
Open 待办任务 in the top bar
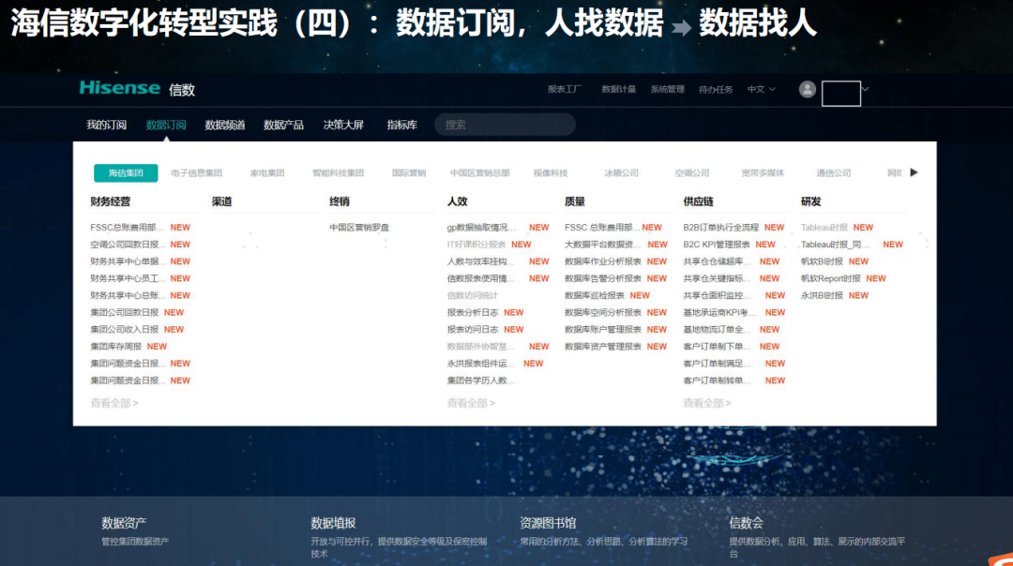716,89
